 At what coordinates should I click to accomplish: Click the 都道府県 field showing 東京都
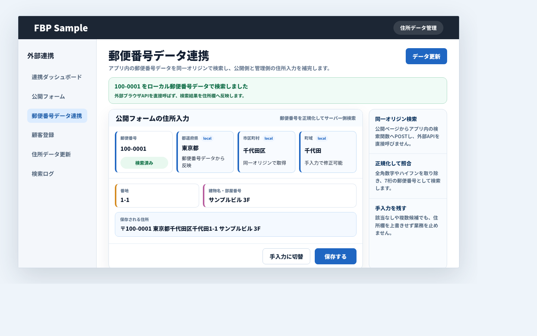205,152
